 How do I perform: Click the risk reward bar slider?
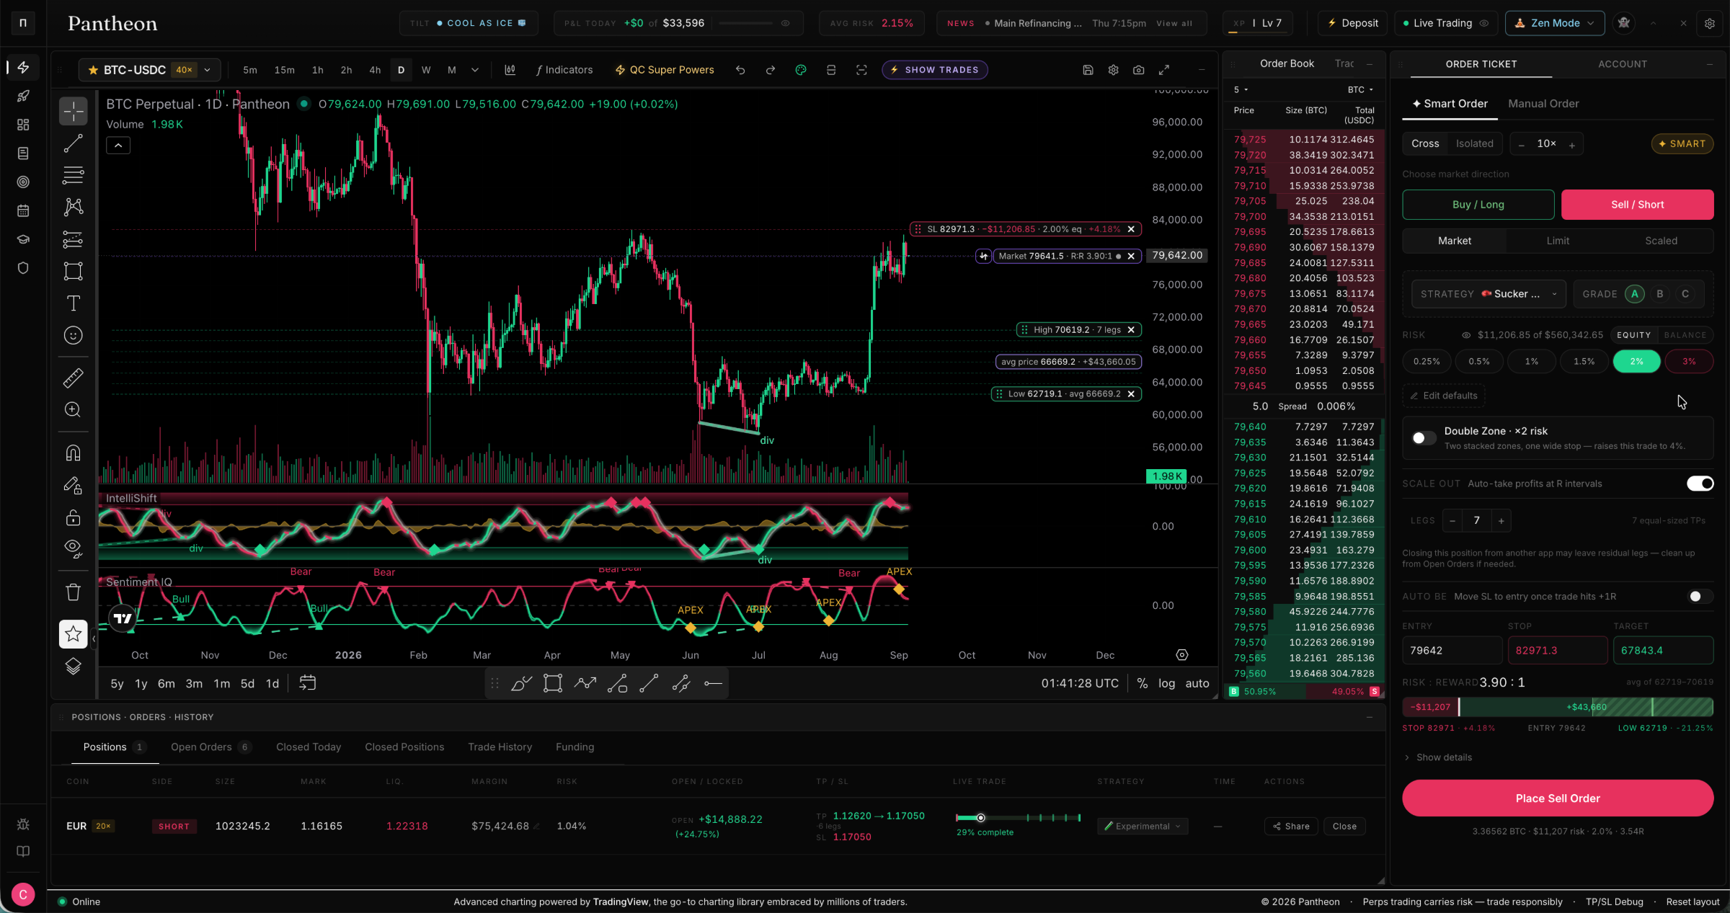click(1558, 707)
